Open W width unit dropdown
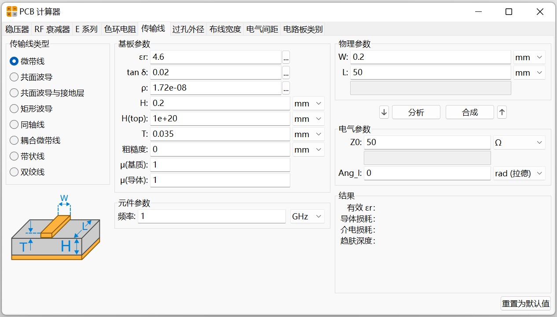557x317 pixels. click(x=529, y=57)
